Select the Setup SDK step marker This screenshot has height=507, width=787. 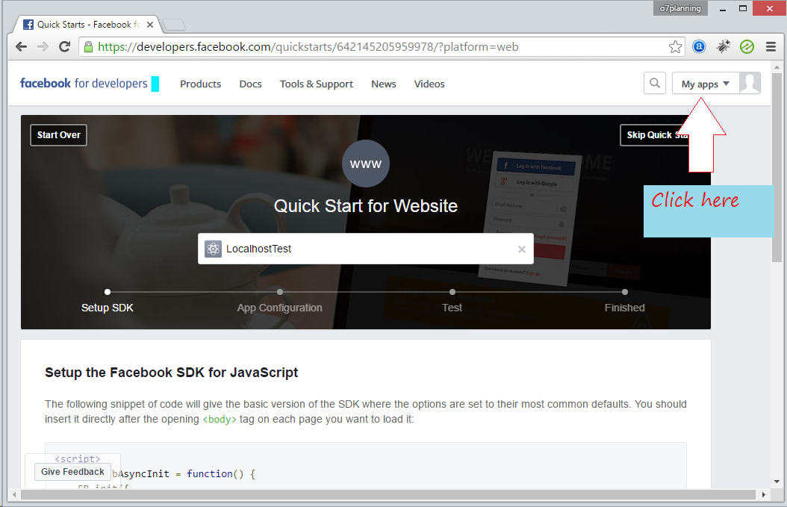108,292
